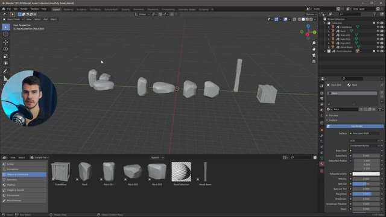This screenshot has width=386, height=217.
Task: Activate the Move tool
Action: [x=5, y=42]
